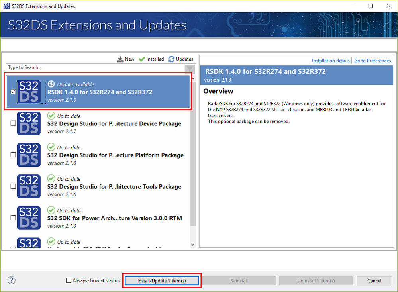Image resolution: width=398 pixels, height=292 pixels.
Task: Click the Cancel button
Action: click(x=374, y=281)
